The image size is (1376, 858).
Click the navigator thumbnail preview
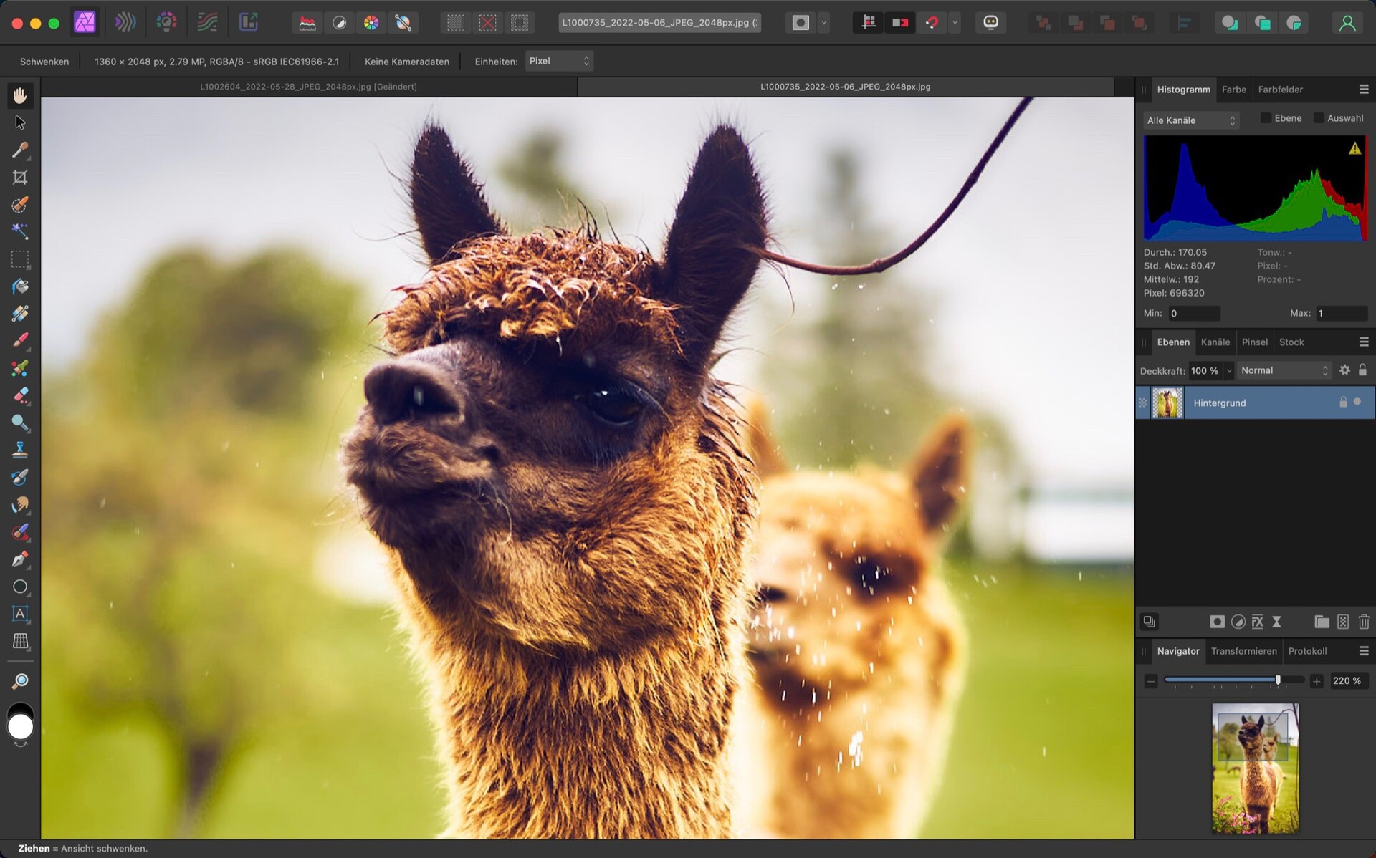[1254, 768]
